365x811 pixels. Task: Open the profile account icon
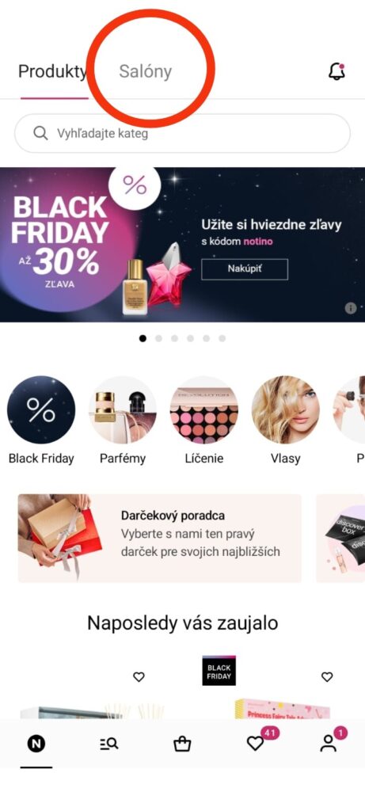click(x=328, y=743)
